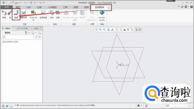Open the ECAD collaboration tool
Image resolution: width=194 pixels, height=109 pixels.
pyautogui.click(x=33, y=15)
